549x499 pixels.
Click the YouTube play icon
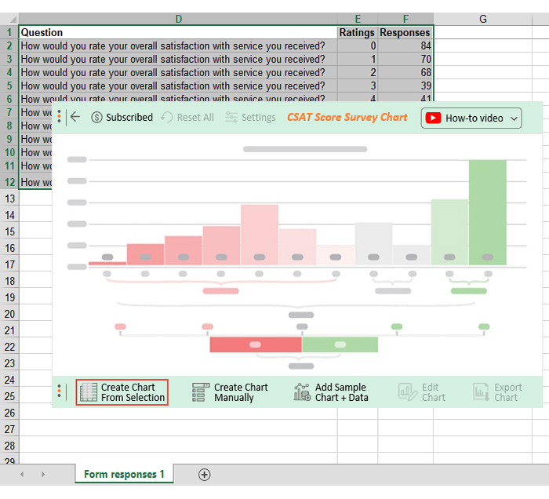[x=433, y=118]
